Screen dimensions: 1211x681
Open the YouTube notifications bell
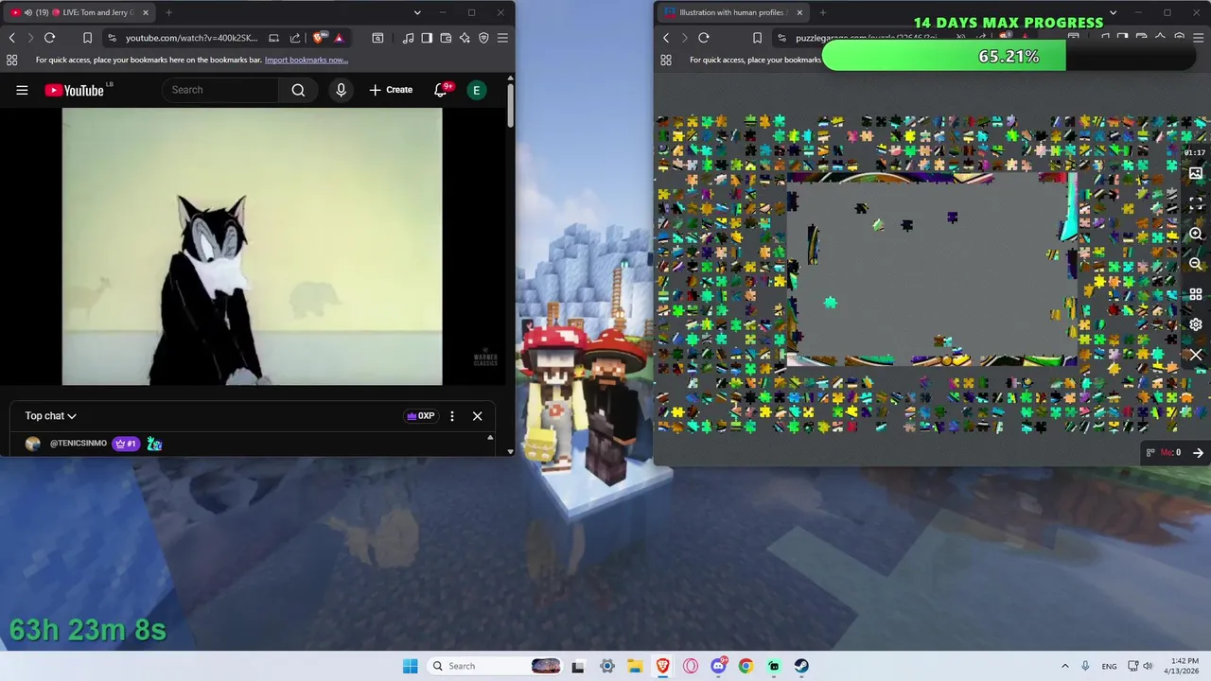(x=441, y=90)
